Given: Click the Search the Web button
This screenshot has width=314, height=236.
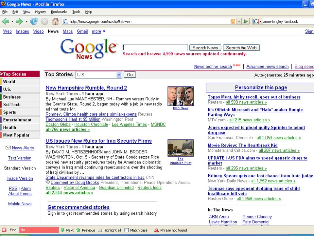Looking at the screenshot, I should 241,48.
